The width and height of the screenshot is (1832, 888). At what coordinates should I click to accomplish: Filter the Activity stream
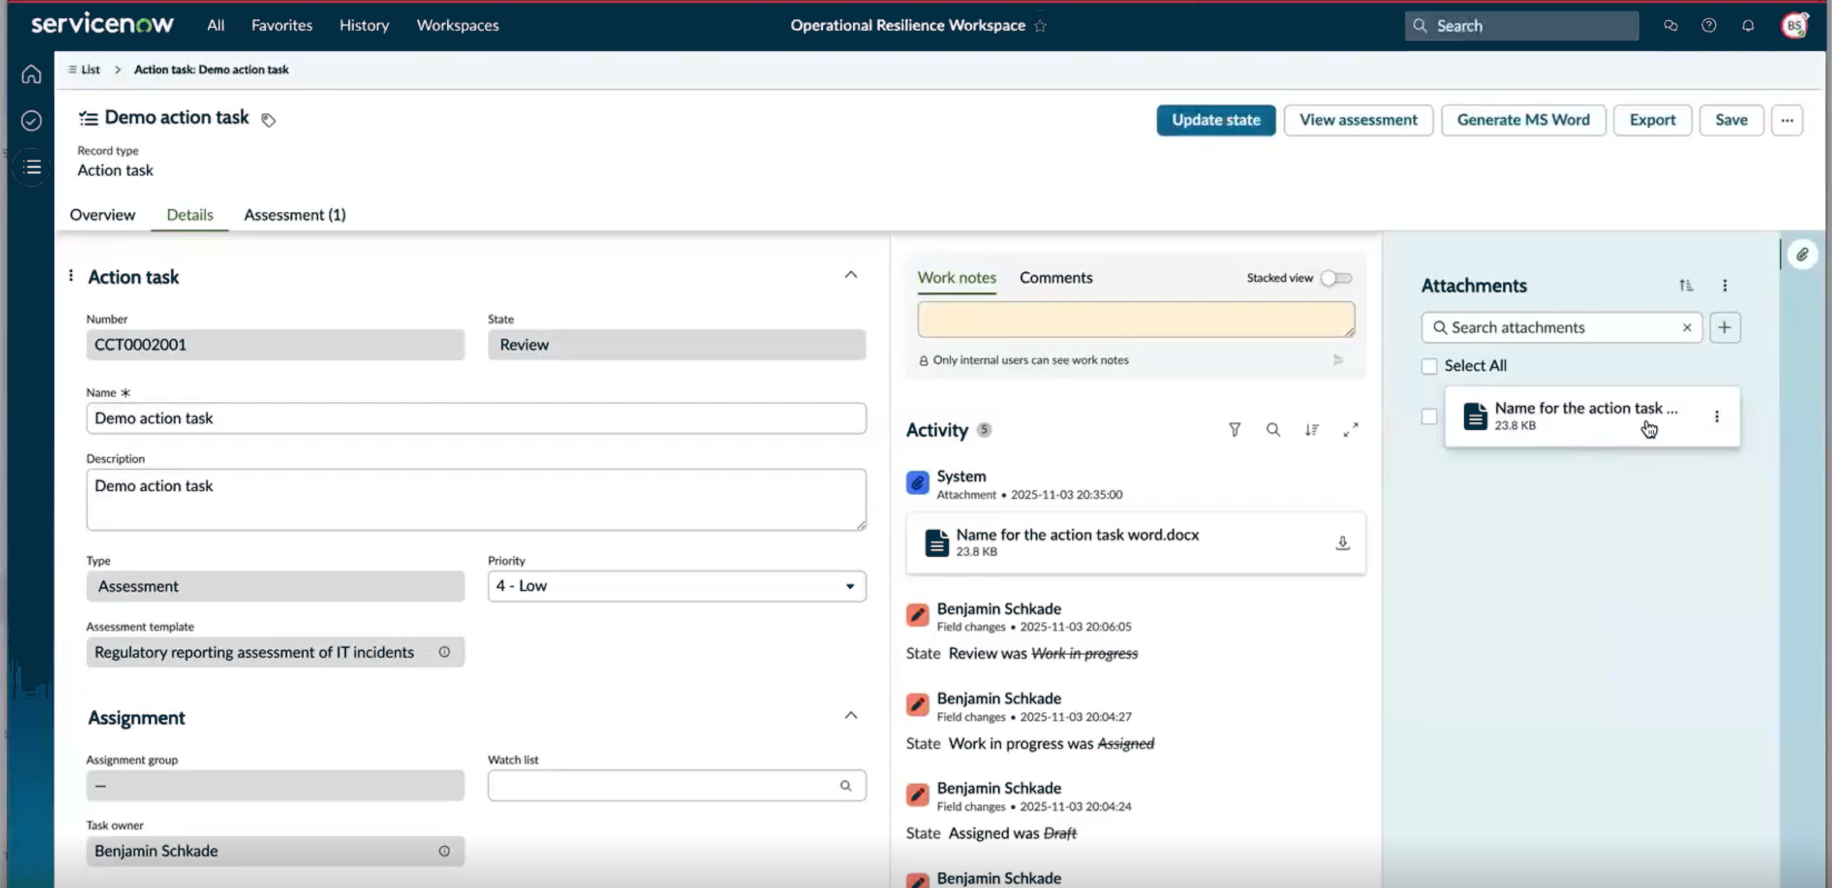tap(1235, 430)
